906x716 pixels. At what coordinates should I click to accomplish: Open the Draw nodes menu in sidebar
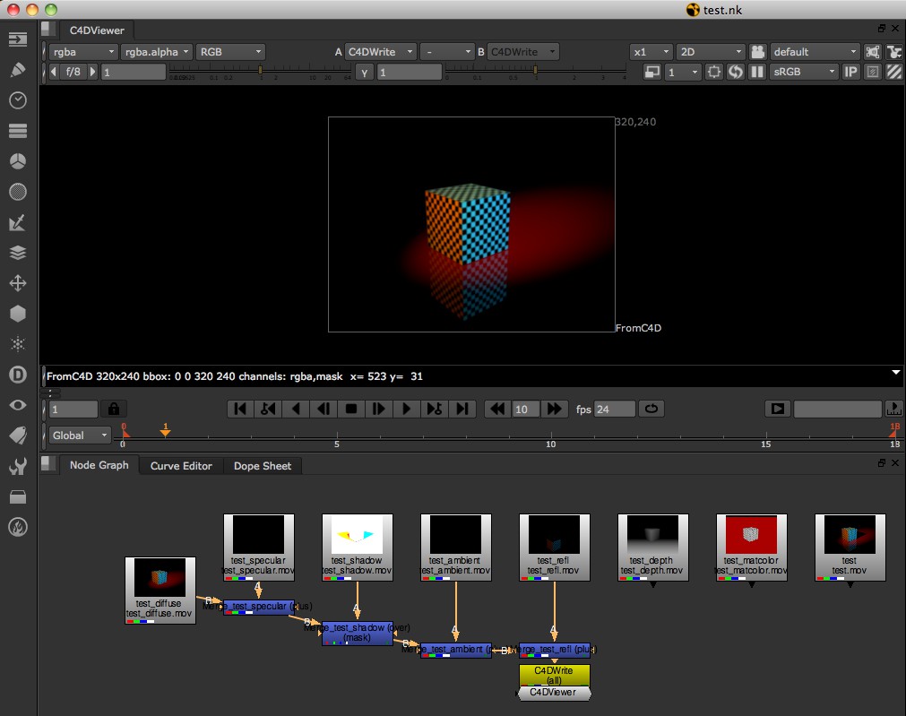click(x=17, y=69)
